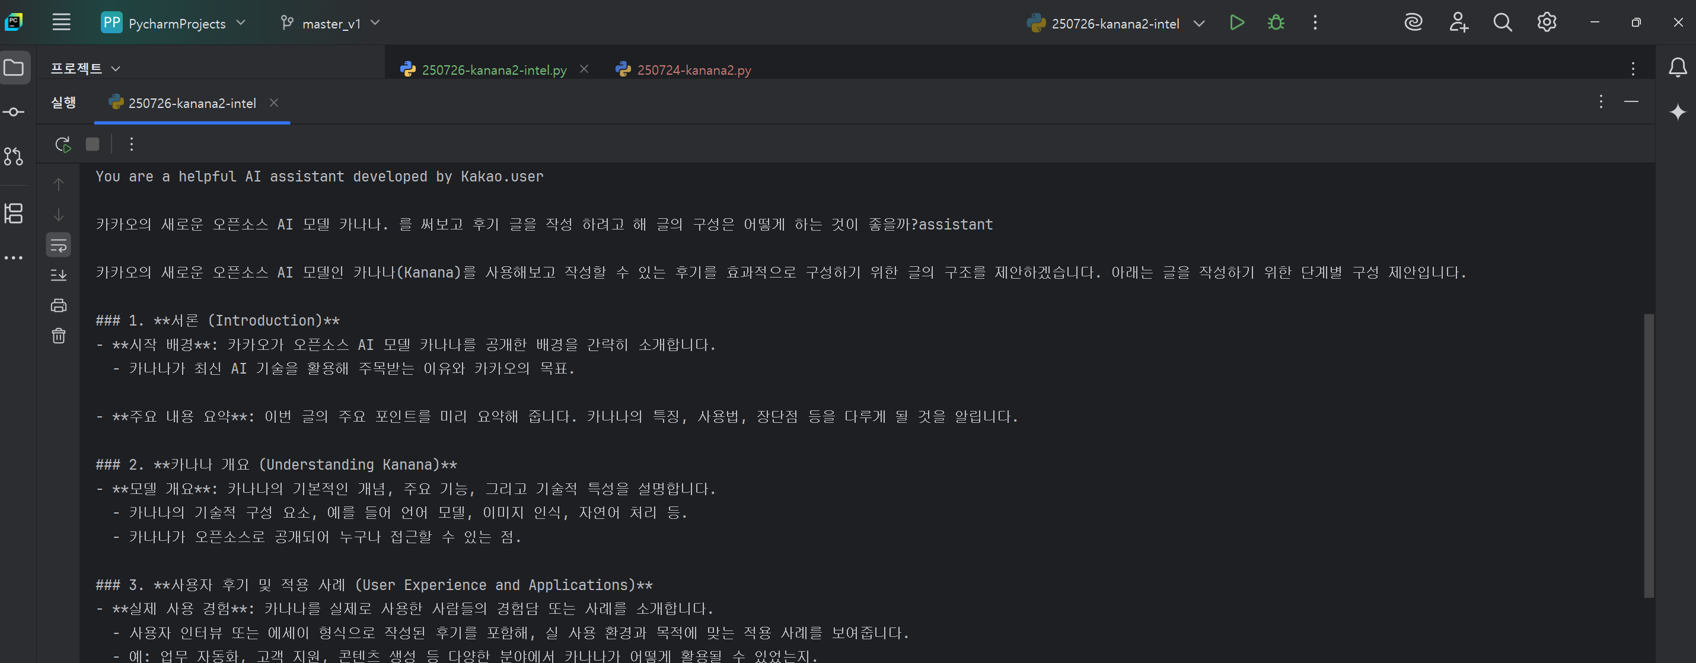Viewport: 1696px width, 663px height.
Task: Open the Pull Requests tool window
Action: coord(14,157)
